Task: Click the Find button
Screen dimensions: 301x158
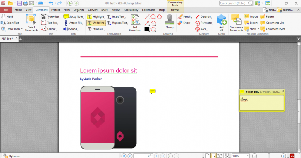Action: [x=270, y=10]
